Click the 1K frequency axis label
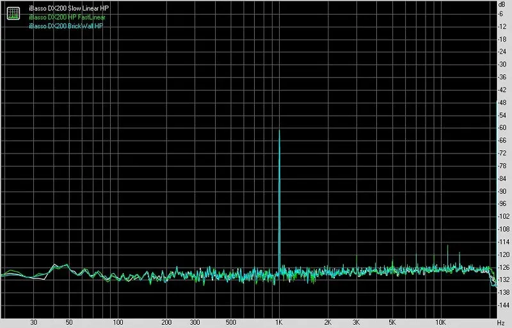512x328 pixels. pyautogui.click(x=278, y=322)
